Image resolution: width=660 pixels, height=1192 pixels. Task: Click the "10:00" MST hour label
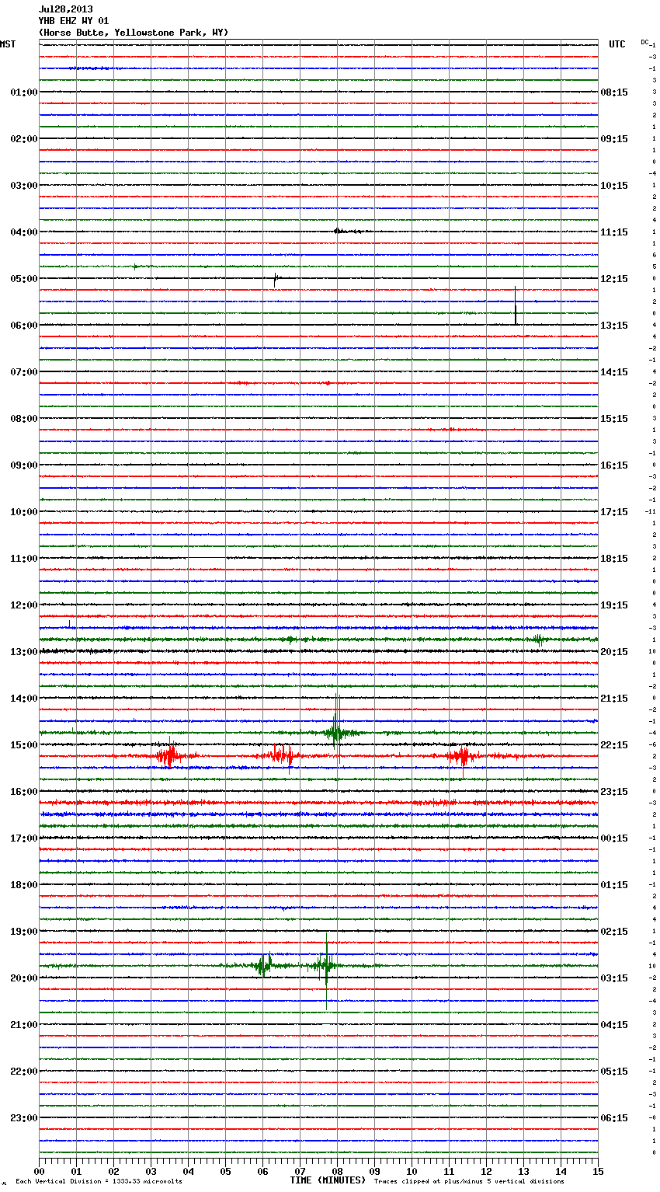24,512
